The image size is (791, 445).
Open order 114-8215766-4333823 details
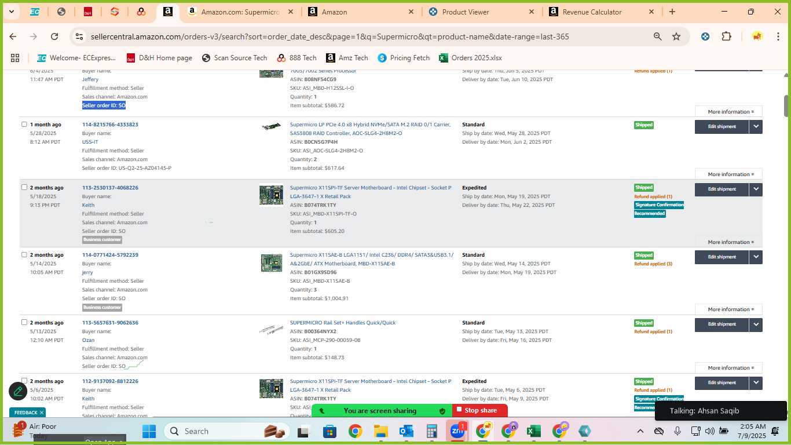(x=110, y=125)
